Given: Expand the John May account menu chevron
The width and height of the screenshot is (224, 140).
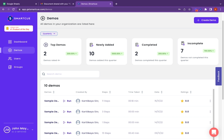Looking at the screenshot, I should [x=32, y=130].
